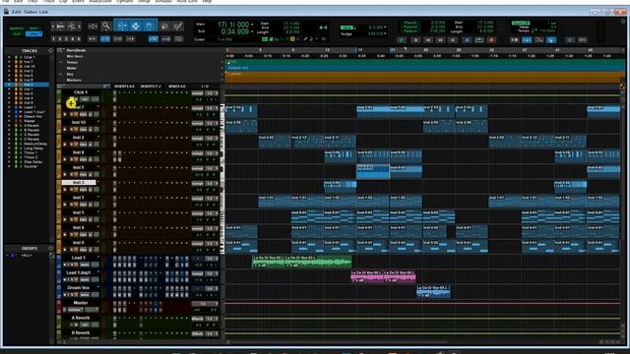The height and width of the screenshot is (354, 630).
Task: Select the Zoomer (magnifier) tool
Action: point(105,27)
